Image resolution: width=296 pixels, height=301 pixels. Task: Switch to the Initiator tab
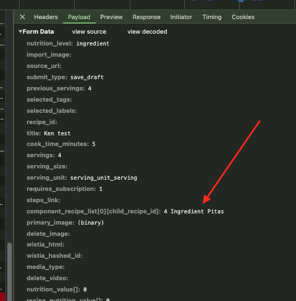pyautogui.click(x=181, y=17)
